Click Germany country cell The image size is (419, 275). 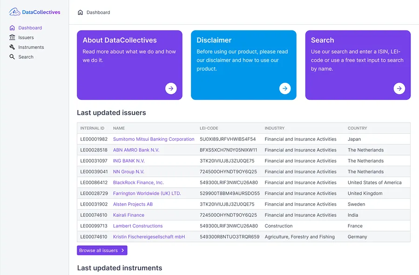357,237
